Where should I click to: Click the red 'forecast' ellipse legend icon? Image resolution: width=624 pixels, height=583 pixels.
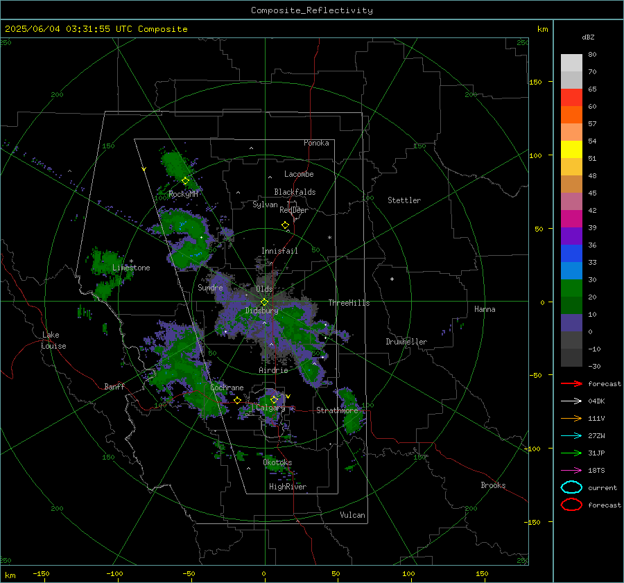coord(571,505)
